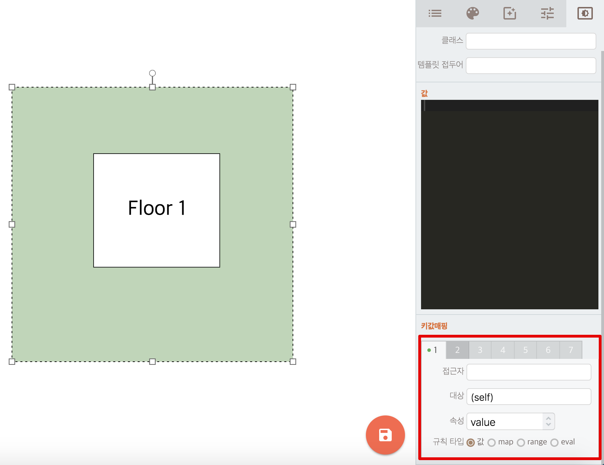Select key mapping tab 3
The width and height of the screenshot is (604, 465).
click(480, 350)
